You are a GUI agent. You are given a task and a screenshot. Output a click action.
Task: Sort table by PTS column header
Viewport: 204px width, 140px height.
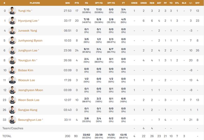coord(77,3)
